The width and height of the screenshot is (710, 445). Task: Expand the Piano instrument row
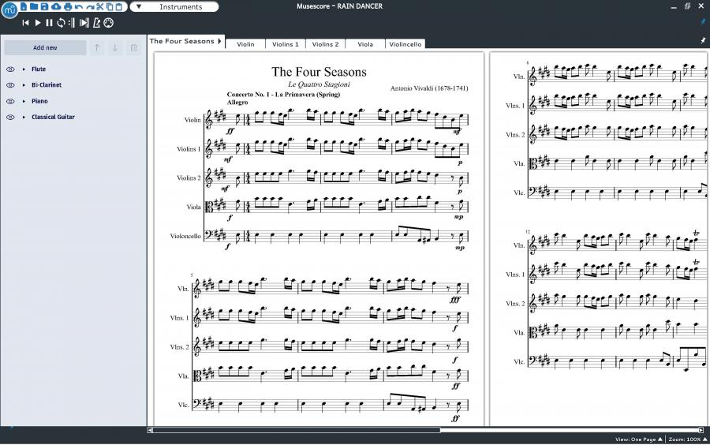pyautogui.click(x=24, y=102)
